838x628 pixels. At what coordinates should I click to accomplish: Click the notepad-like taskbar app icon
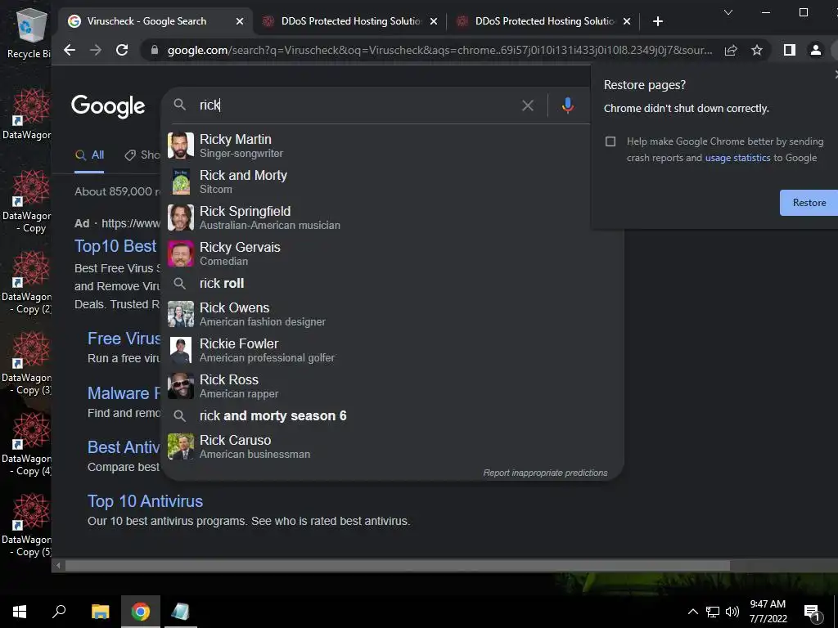[x=181, y=612]
